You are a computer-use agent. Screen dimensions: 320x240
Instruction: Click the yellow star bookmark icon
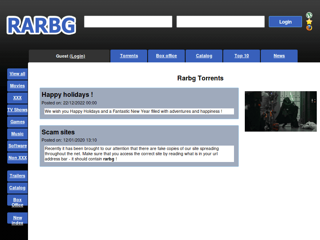click(x=309, y=22)
